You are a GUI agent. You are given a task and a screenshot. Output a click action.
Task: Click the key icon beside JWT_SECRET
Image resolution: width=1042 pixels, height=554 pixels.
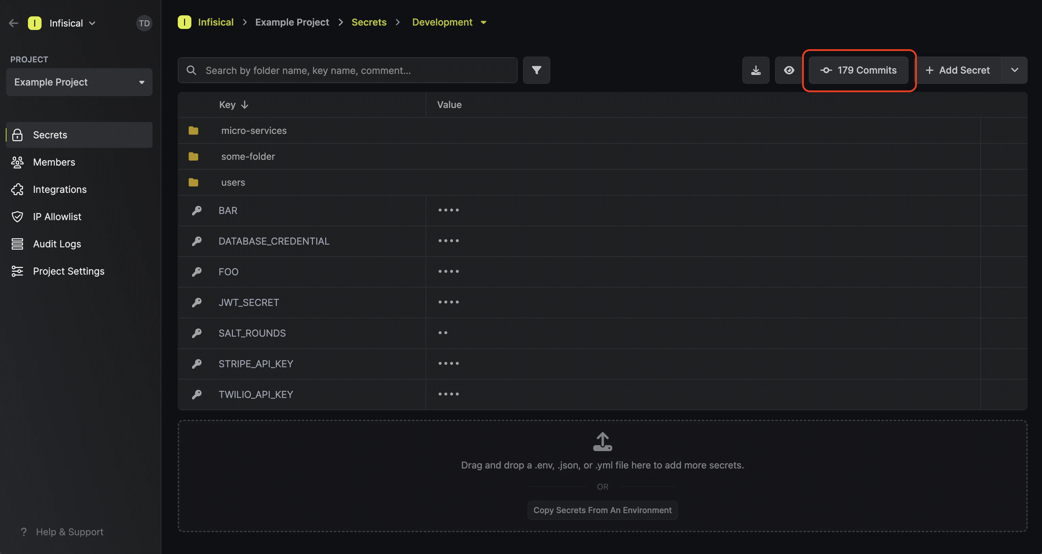tap(196, 303)
